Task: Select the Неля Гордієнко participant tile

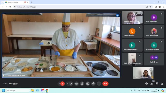Action: tap(154, 17)
